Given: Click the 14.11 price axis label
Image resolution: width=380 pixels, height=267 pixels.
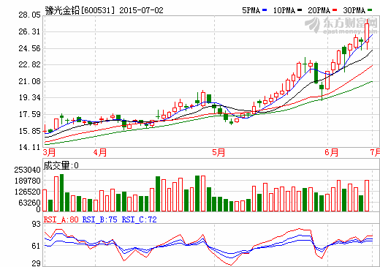Looking at the screenshot, I should point(29,147).
